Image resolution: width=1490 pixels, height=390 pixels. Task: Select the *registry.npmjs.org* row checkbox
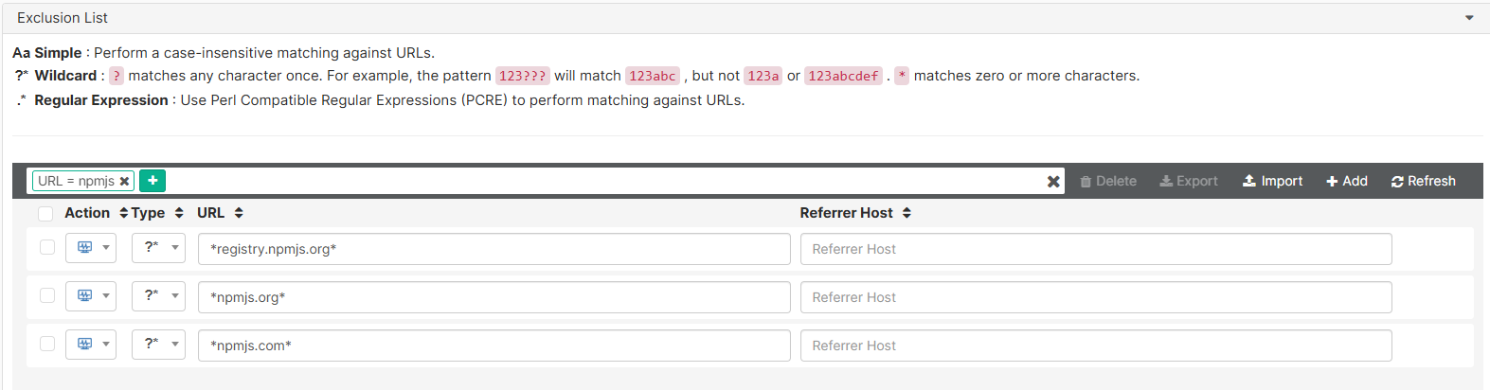(x=47, y=247)
